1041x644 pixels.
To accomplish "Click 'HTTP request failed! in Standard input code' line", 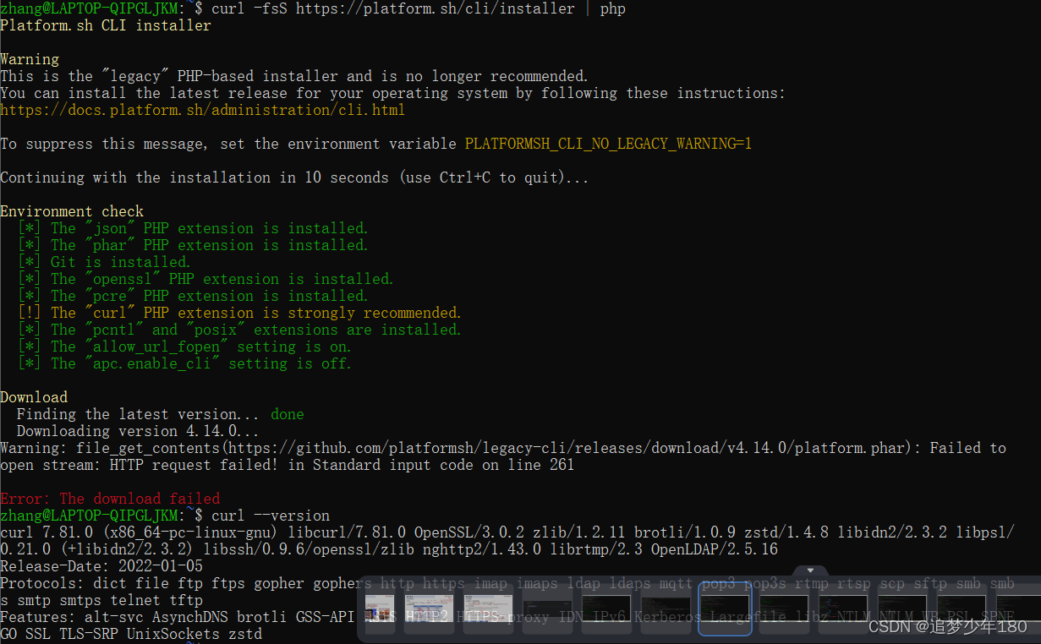I will pos(288,465).
